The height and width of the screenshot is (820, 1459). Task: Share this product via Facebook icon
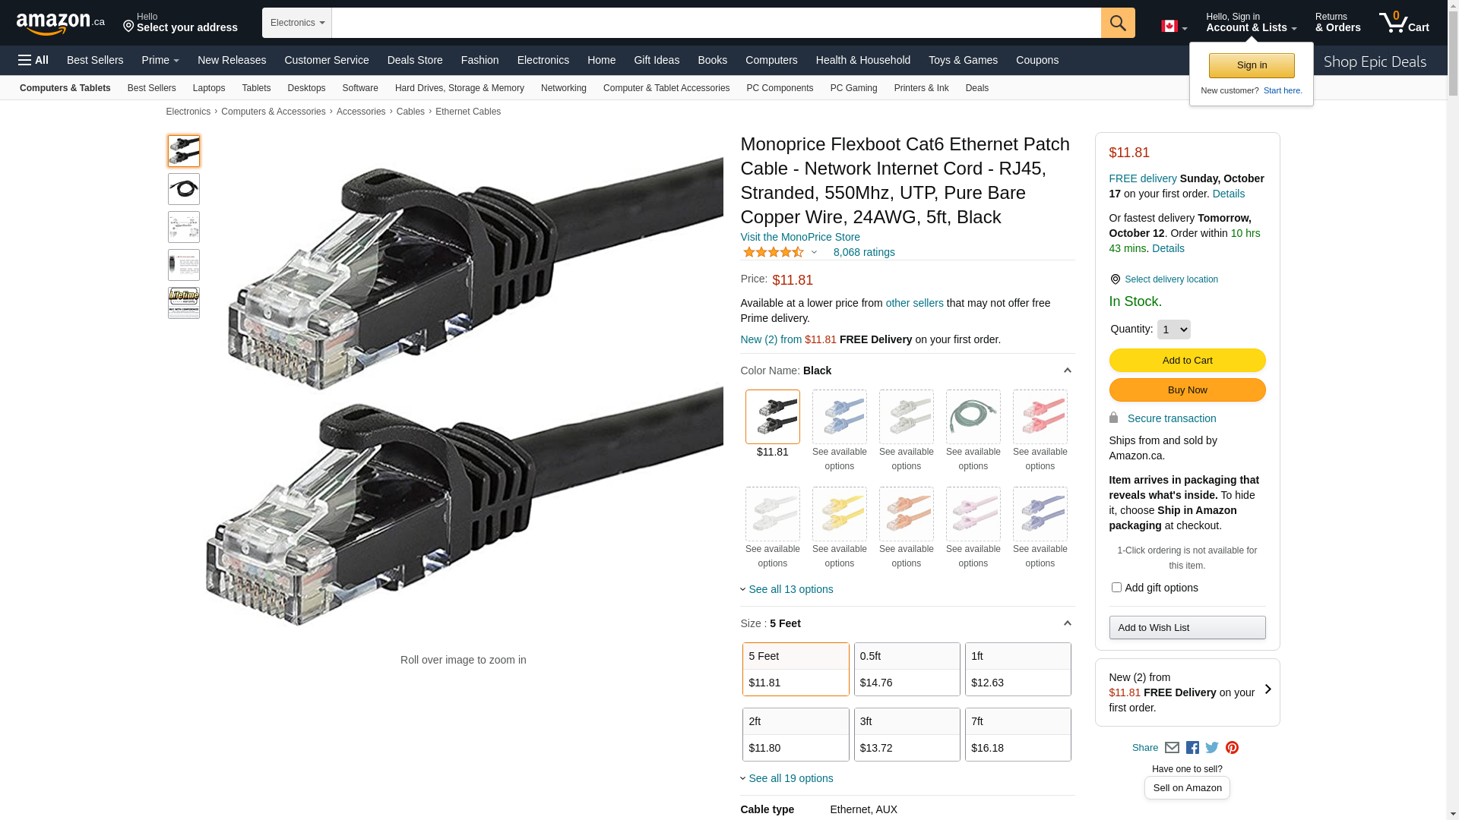point(1192,748)
